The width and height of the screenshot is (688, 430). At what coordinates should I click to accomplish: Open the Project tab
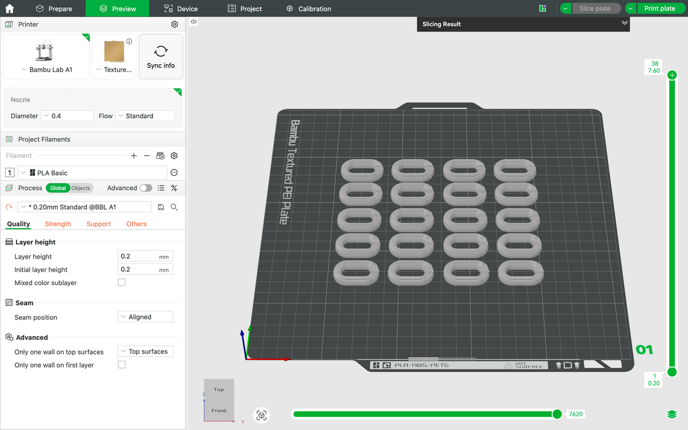point(245,9)
